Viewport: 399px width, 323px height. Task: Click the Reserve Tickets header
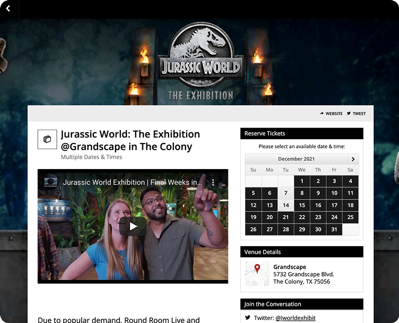(264, 133)
